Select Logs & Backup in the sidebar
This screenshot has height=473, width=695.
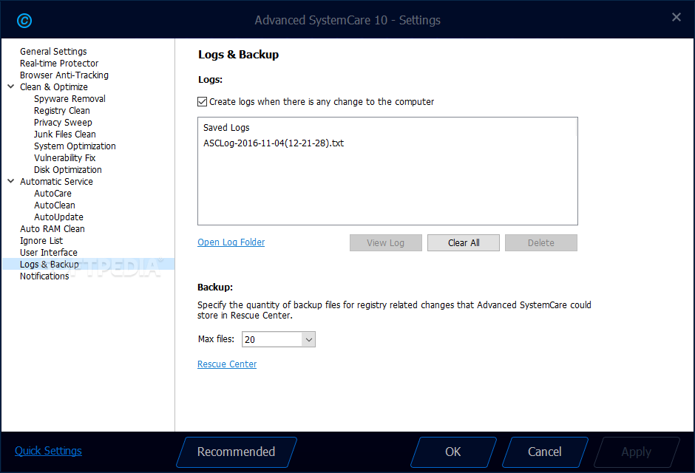click(x=89, y=265)
